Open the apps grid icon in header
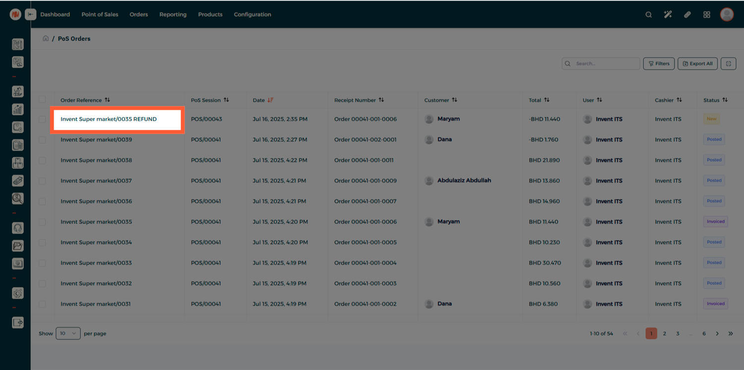 point(707,14)
